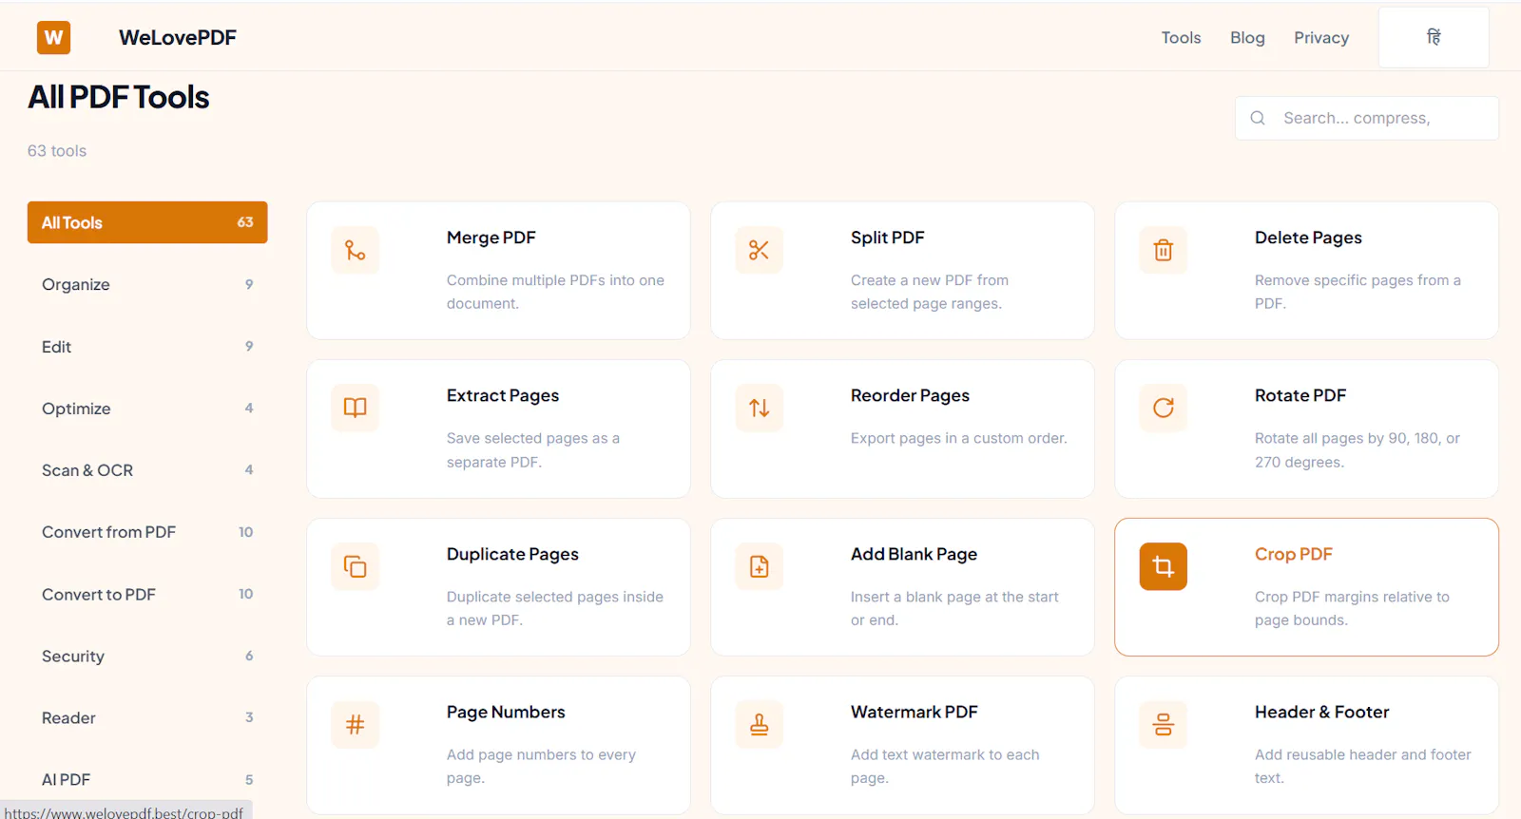Click 'Add page numbers to every page.' text
This screenshot has height=819, width=1521.
pyautogui.click(x=541, y=766)
